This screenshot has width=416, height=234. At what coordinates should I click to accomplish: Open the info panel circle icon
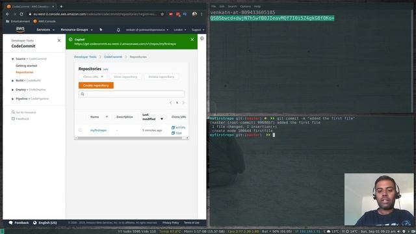point(202,38)
